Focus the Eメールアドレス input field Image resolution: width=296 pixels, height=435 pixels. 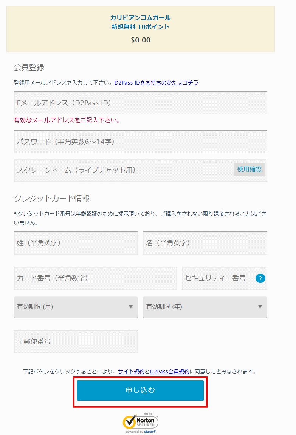[140, 103]
